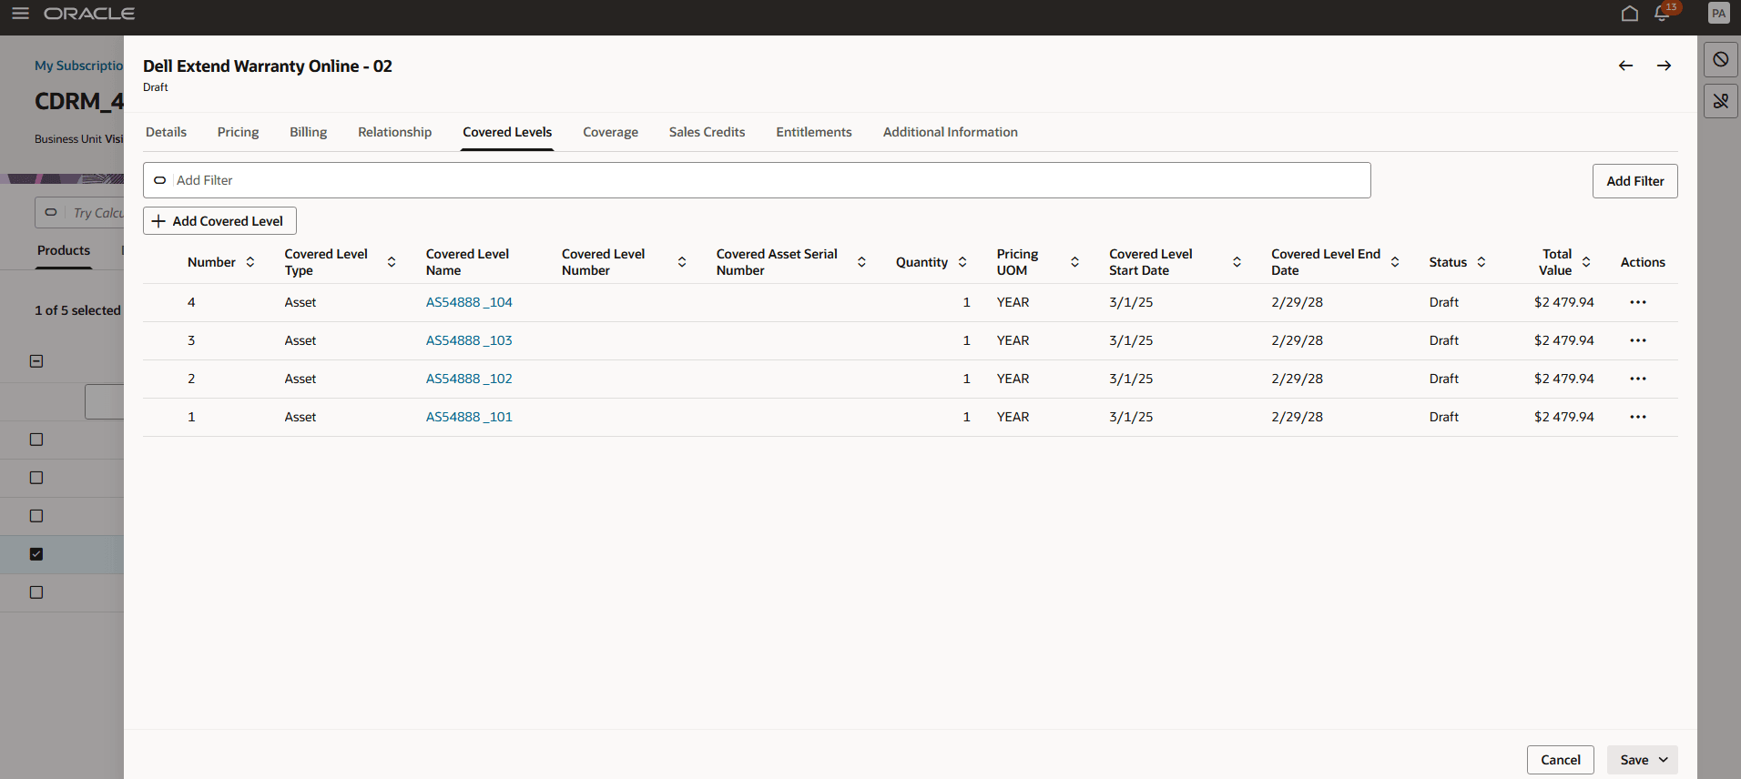Sort by Covered Asset Serial Number column
Viewport: 1741px width, 779px height.
point(861,262)
